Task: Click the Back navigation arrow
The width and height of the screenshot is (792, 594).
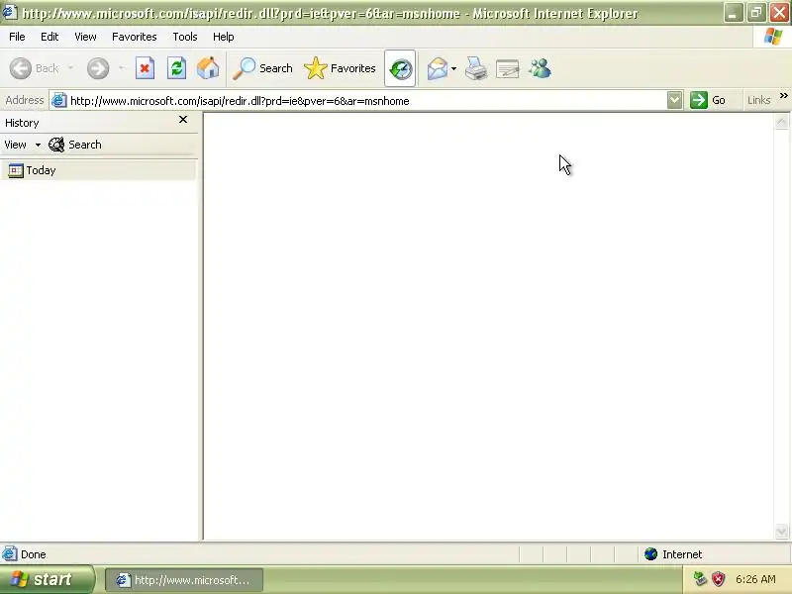Action: 21,68
